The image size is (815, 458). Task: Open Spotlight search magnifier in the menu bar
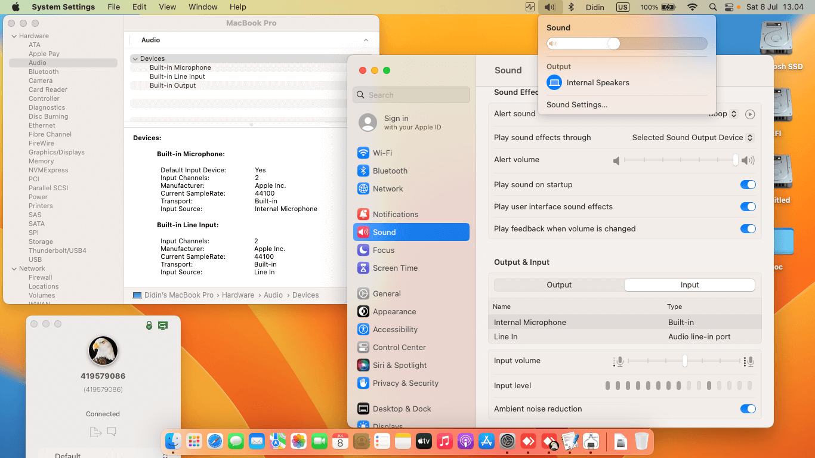[x=712, y=7]
